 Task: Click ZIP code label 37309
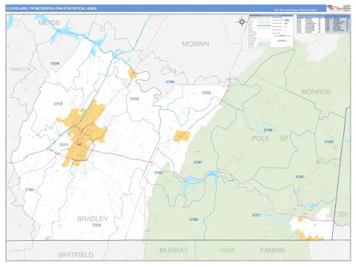(x=170, y=82)
